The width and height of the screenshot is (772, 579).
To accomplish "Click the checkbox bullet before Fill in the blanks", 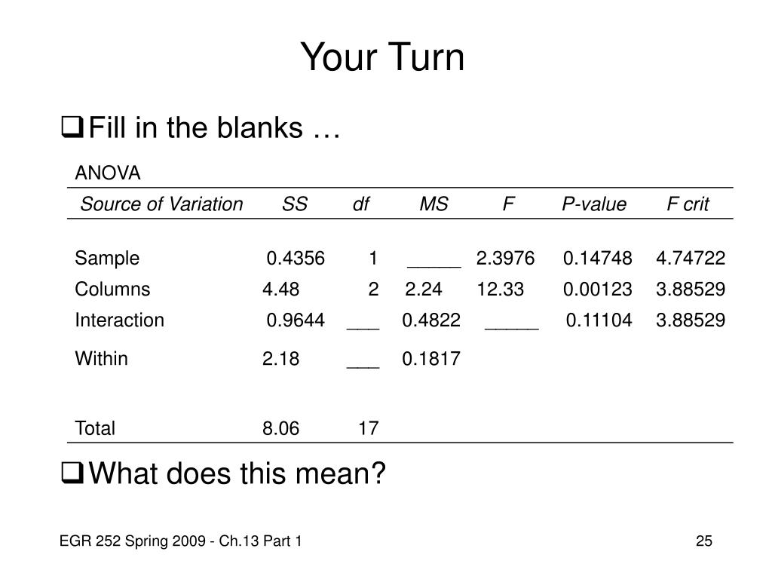I will pyautogui.click(x=72, y=127).
